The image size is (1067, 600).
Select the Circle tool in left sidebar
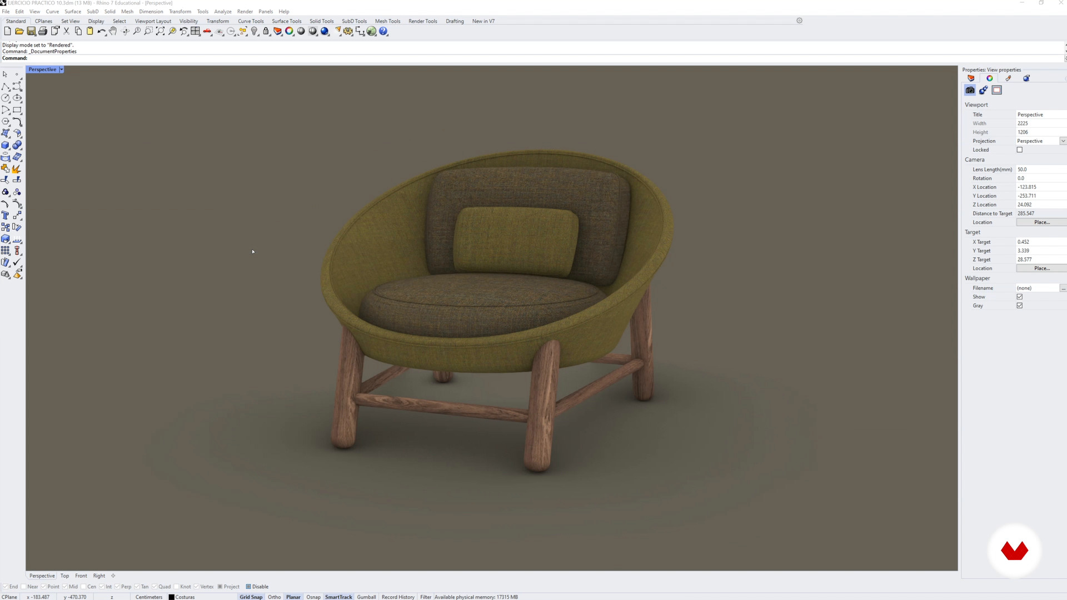click(x=6, y=98)
